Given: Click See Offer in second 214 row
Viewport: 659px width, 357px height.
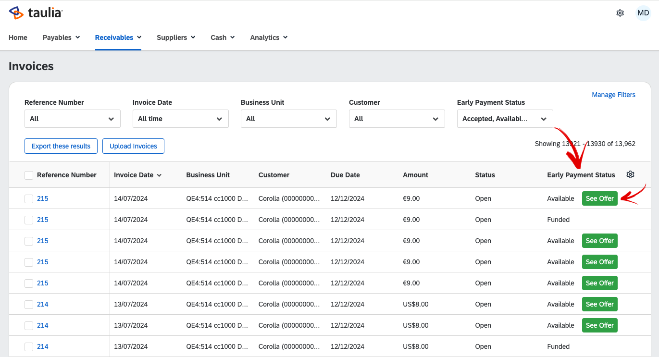Looking at the screenshot, I should (599, 325).
